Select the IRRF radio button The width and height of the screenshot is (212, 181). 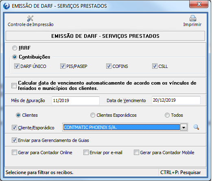(15, 48)
